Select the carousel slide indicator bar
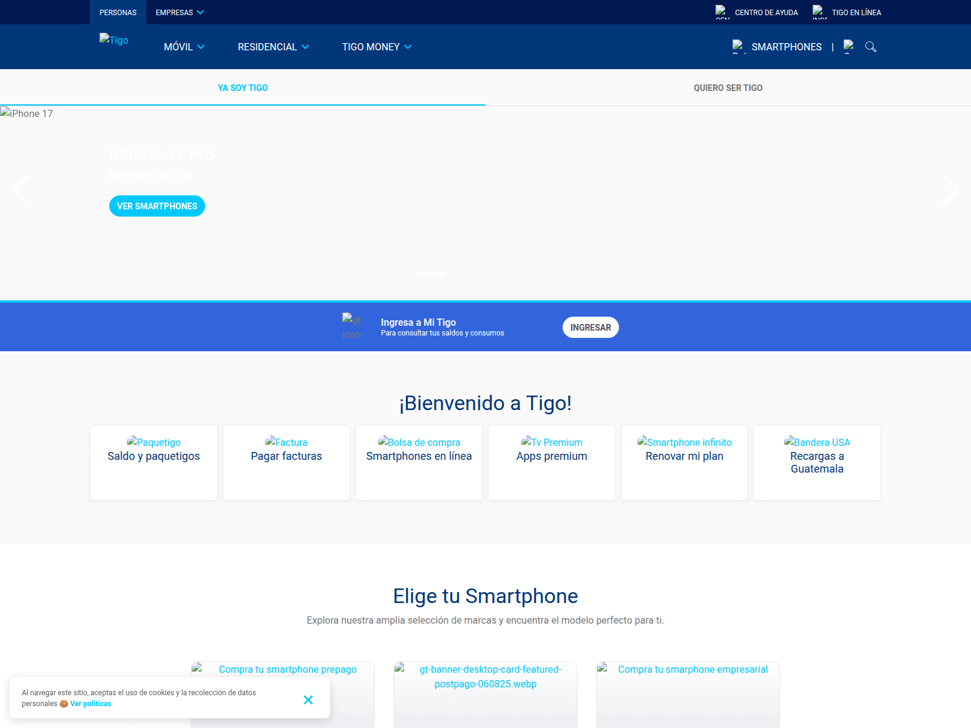 pyautogui.click(x=430, y=274)
